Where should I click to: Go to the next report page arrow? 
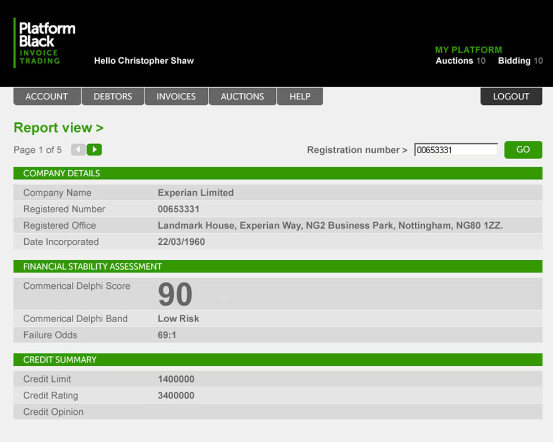95,150
